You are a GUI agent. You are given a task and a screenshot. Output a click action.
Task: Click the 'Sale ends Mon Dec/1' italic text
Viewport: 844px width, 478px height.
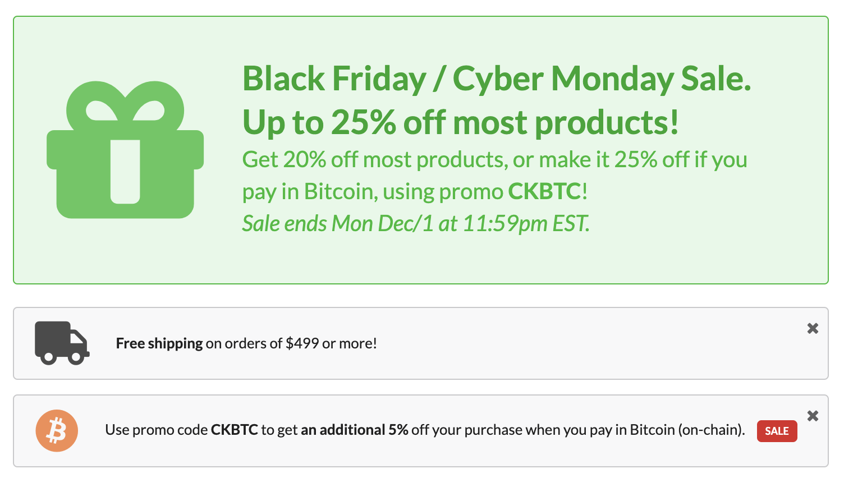point(415,223)
